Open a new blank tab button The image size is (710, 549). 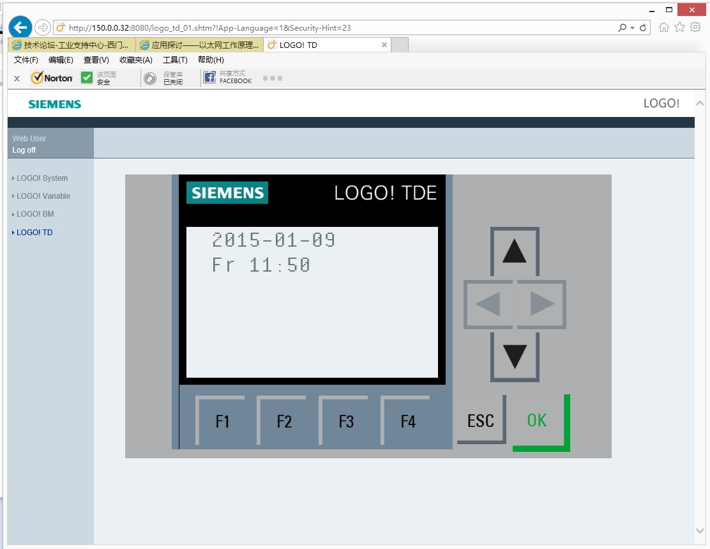click(400, 45)
